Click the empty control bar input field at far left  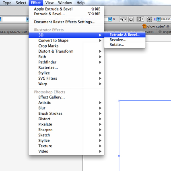pos(14,19)
